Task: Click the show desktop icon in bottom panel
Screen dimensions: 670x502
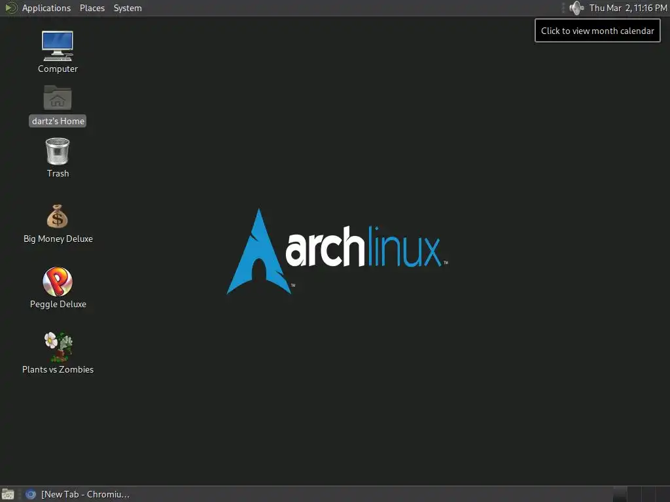Action: pyautogui.click(x=8, y=494)
